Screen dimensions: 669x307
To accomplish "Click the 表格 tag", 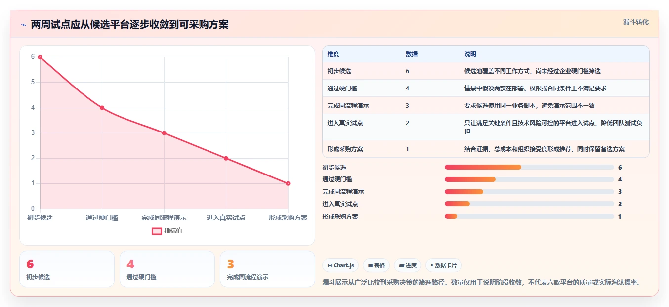I will tap(376, 265).
